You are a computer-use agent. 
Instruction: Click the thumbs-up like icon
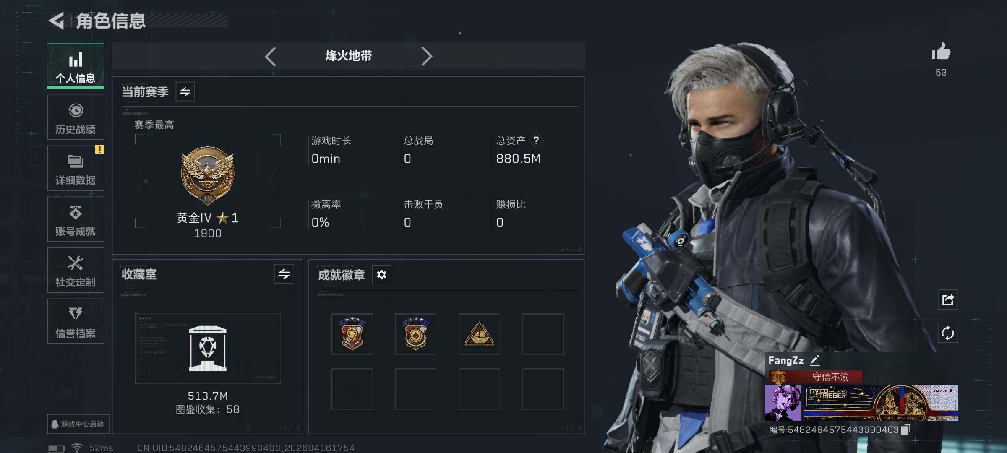[941, 52]
